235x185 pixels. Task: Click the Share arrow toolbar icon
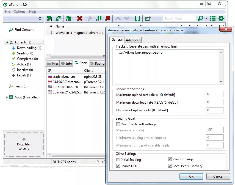pos(148,18)
